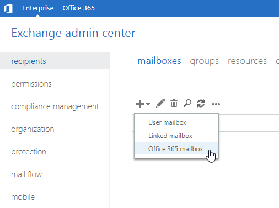The image size is (279, 208).
Task: Click the trash delete icon
Action: point(174,103)
